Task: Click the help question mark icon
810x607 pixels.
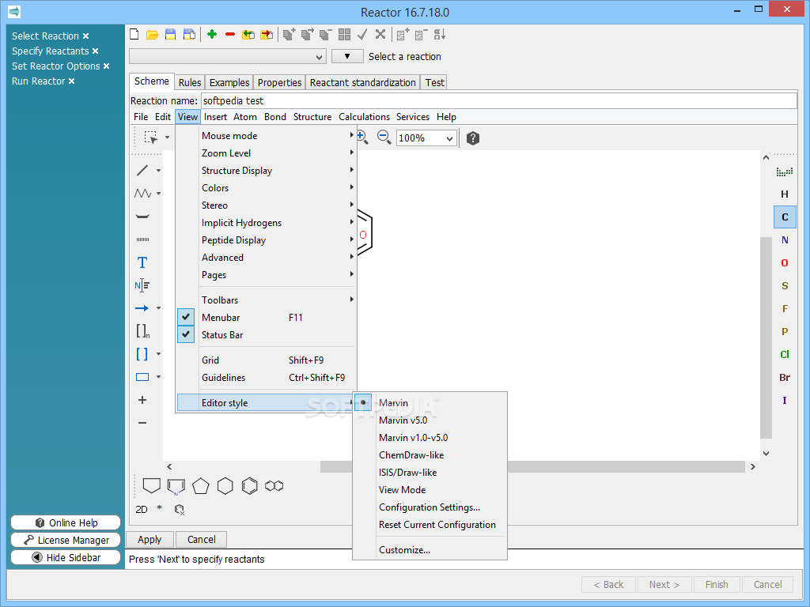Action: 473,138
